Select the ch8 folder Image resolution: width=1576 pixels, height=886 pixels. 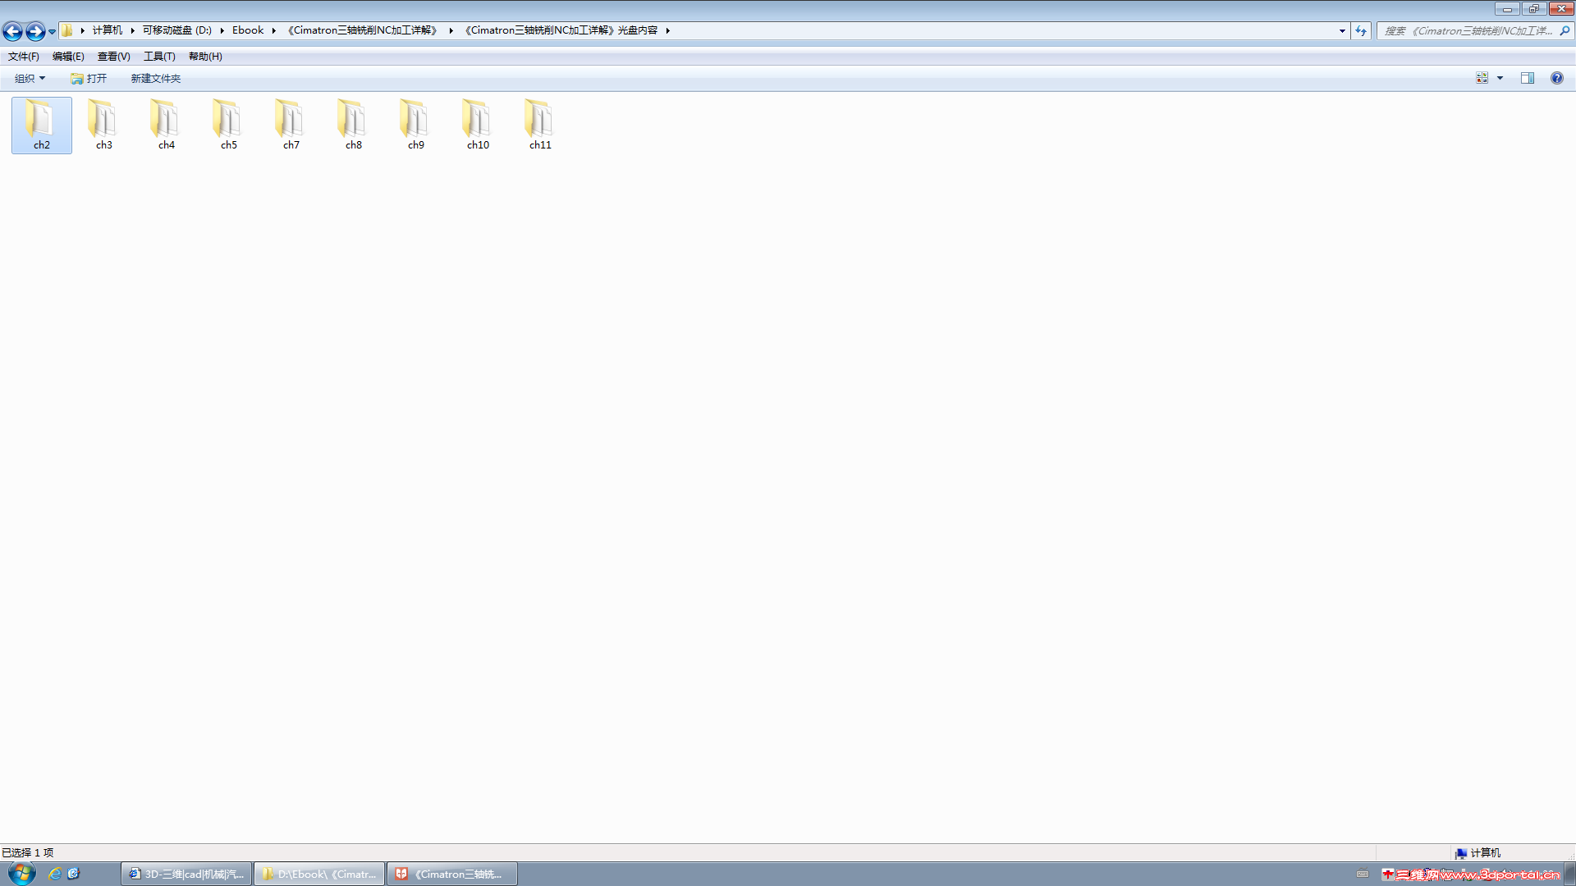click(x=354, y=125)
